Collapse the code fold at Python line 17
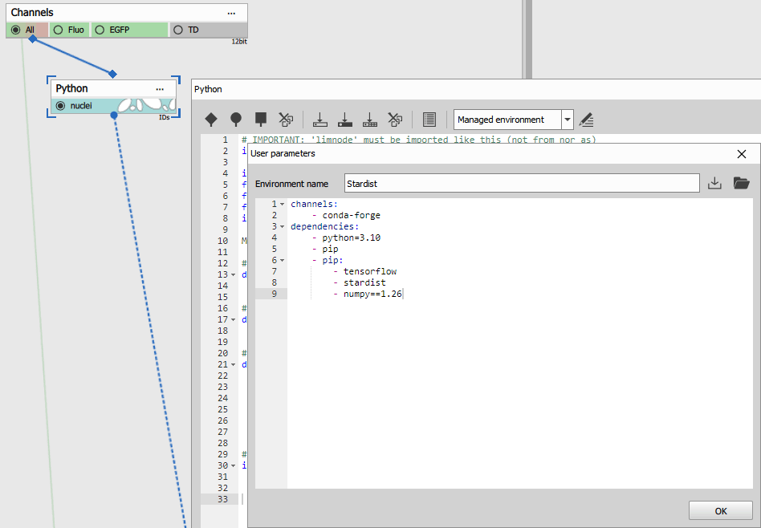Screen dimensions: 761x528 tap(233, 320)
